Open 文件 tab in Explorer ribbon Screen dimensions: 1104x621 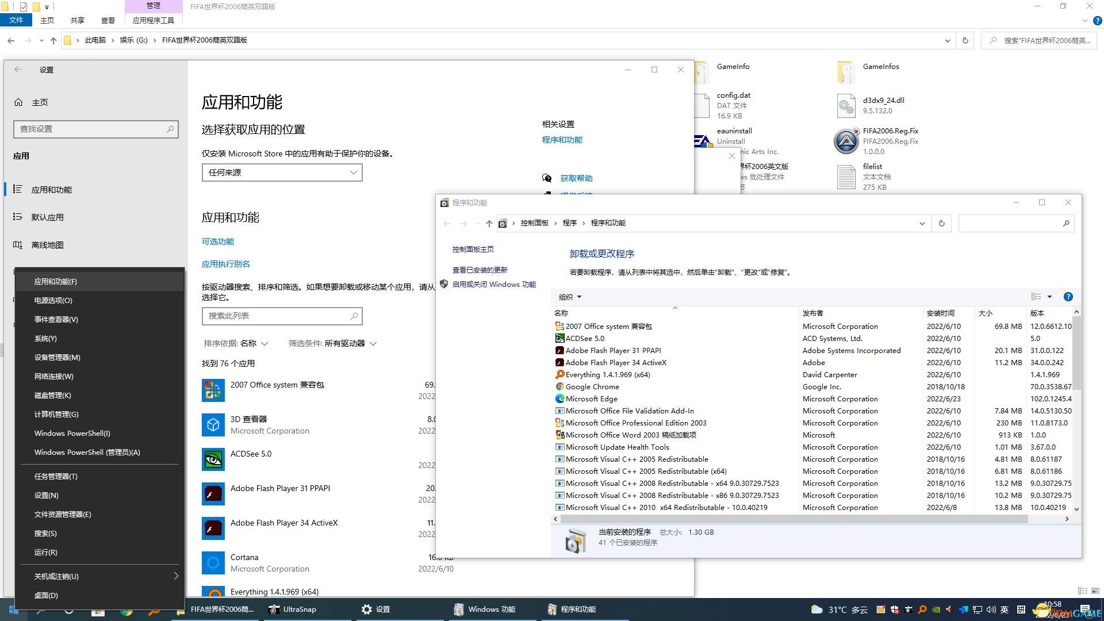[16, 20]
